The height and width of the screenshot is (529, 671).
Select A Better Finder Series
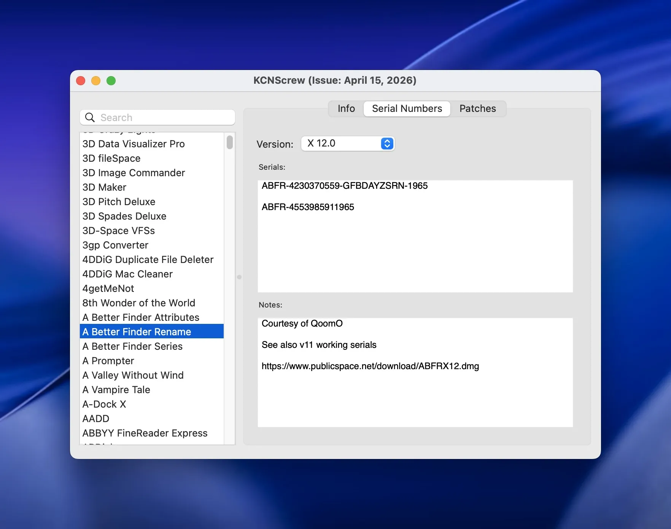(x=152, y=346)
